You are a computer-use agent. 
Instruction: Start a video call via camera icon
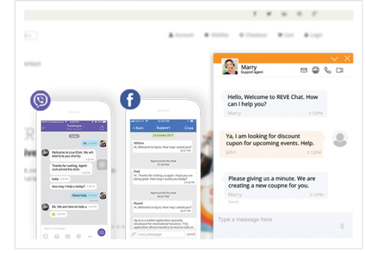pos(340,70)
